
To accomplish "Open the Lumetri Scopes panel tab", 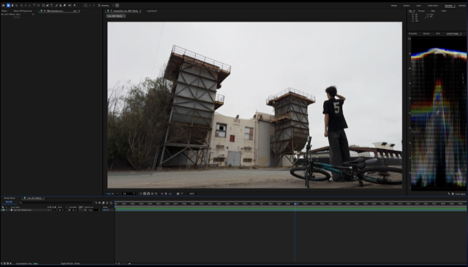I will (452, 33).
